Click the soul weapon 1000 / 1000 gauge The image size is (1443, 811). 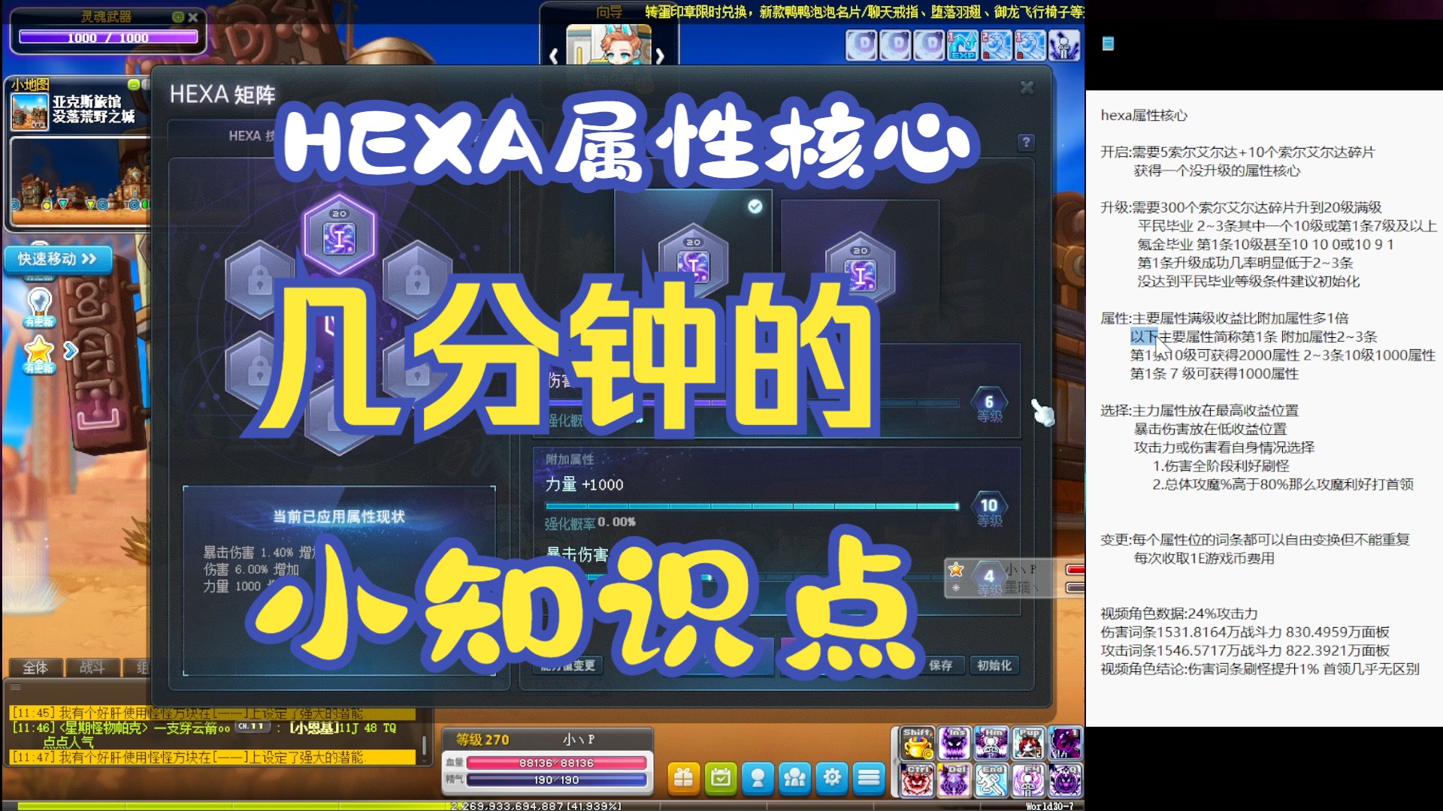(x=108, y=38)
